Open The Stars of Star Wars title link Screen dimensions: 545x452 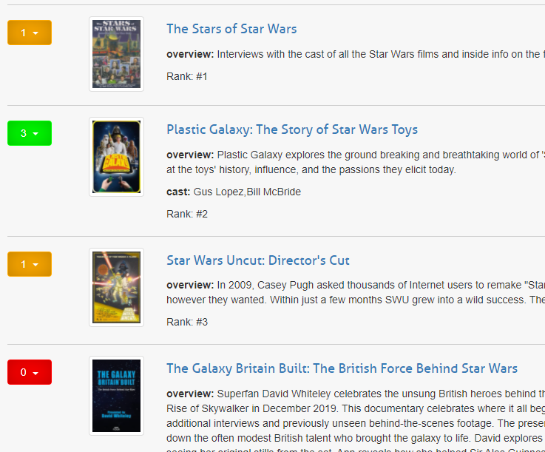(x=231, y=29)
